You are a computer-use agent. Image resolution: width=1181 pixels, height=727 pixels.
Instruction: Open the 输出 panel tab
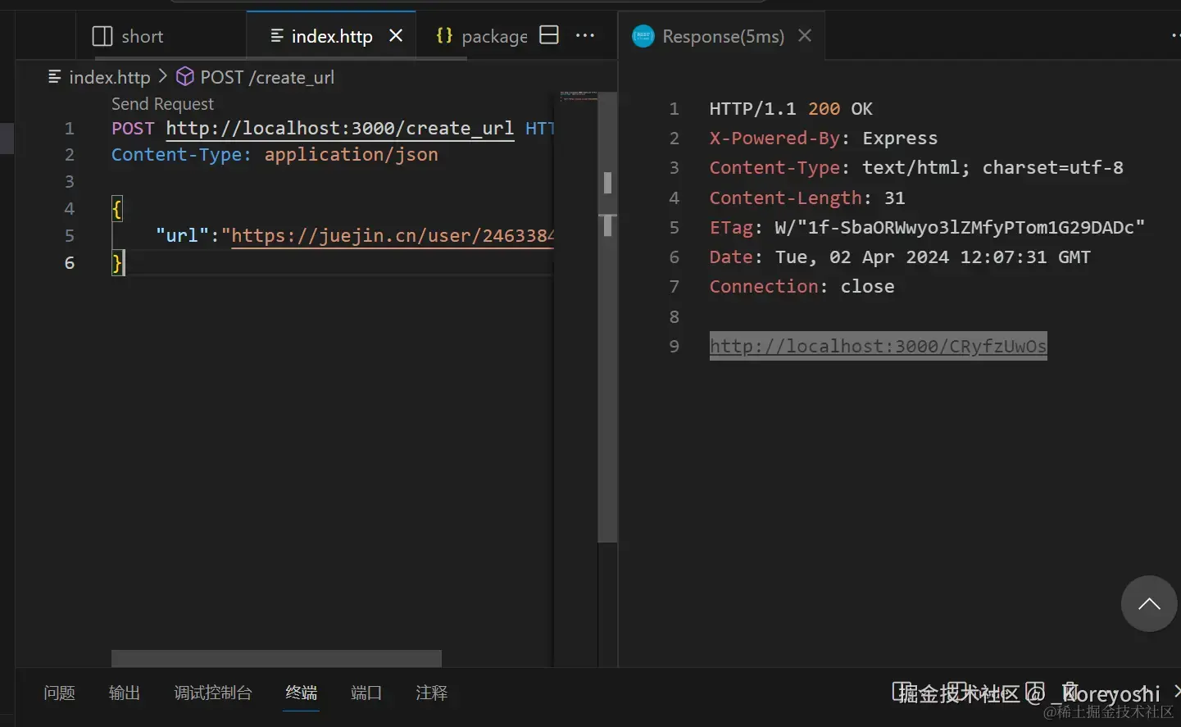click(125, 693)
